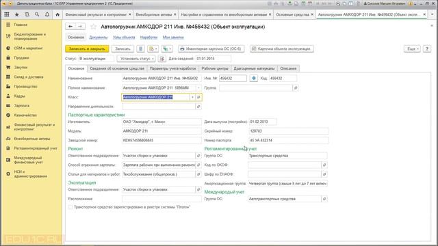This screenshot has width=438, height=246.
Task: Open Продажи section in sidebar
Action: tap(21, 57)
